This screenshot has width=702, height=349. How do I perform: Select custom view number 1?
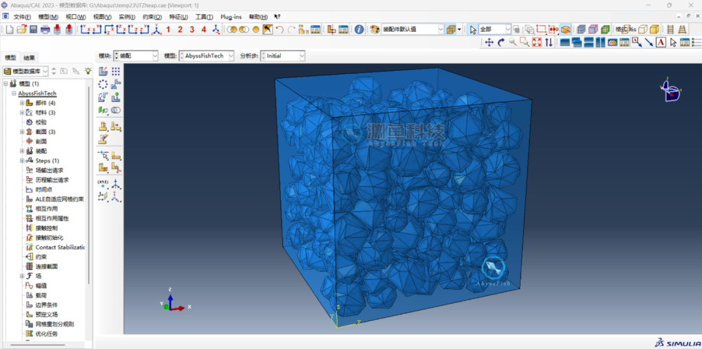coord(168,29)
